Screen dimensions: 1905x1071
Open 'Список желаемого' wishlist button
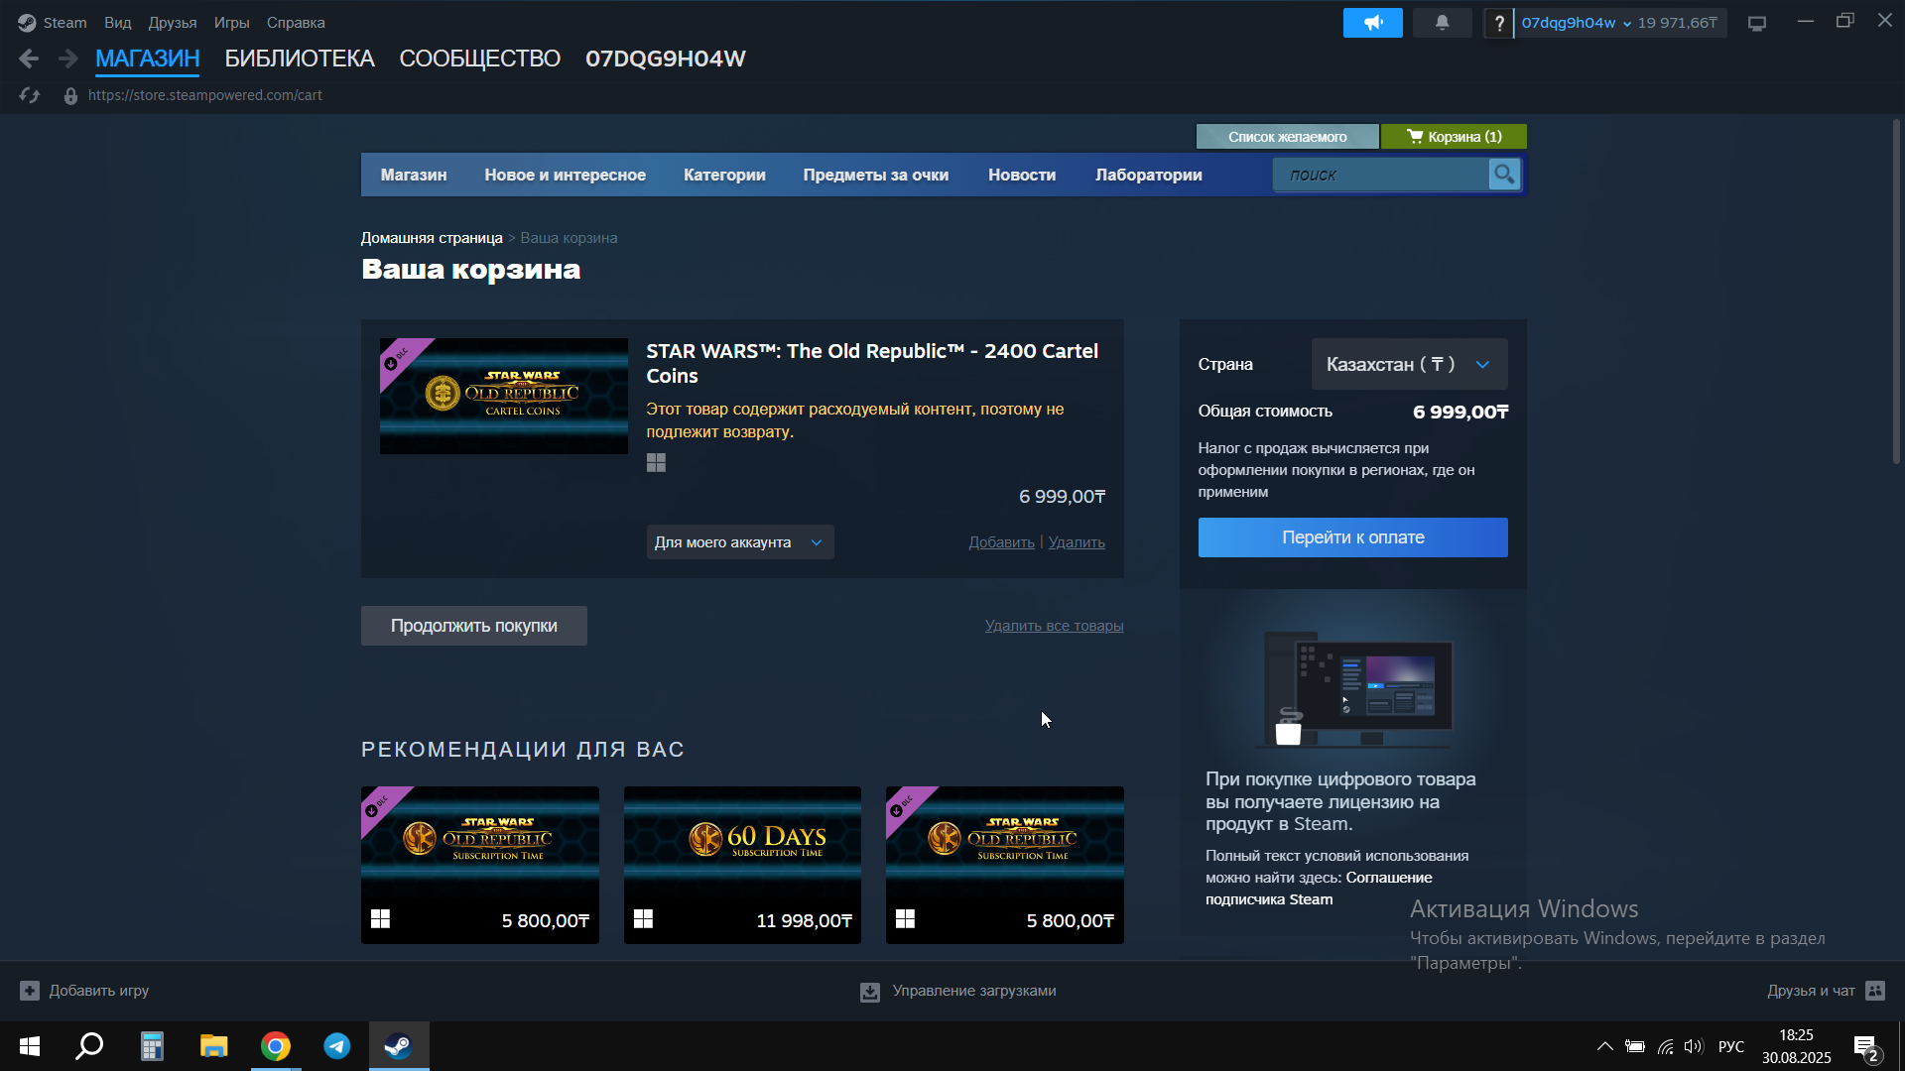1288,137
